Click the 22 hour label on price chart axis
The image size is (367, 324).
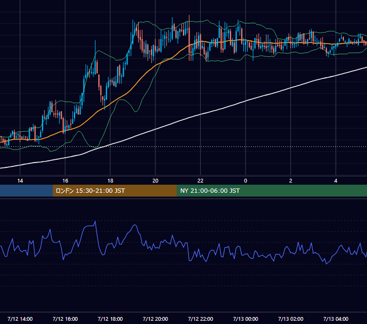pyautogui.click(x=200, y=181)
